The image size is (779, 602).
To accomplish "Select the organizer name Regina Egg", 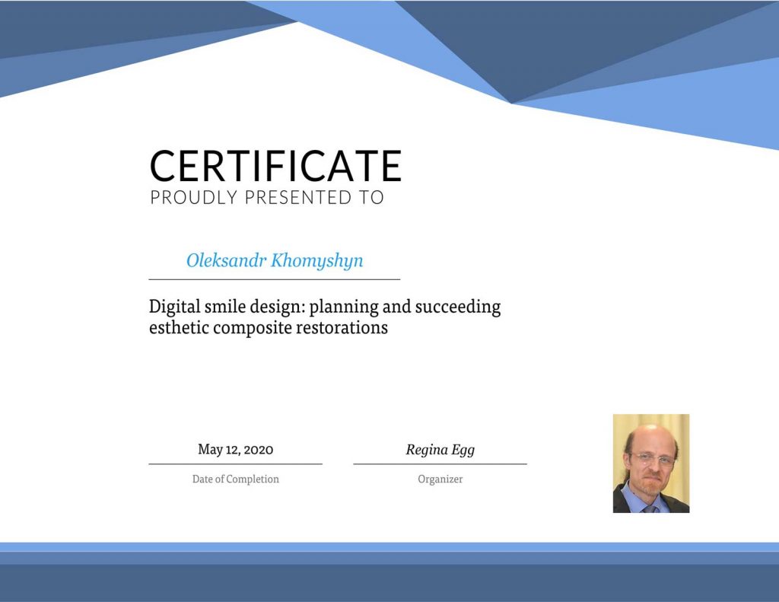I will (440, 449).
